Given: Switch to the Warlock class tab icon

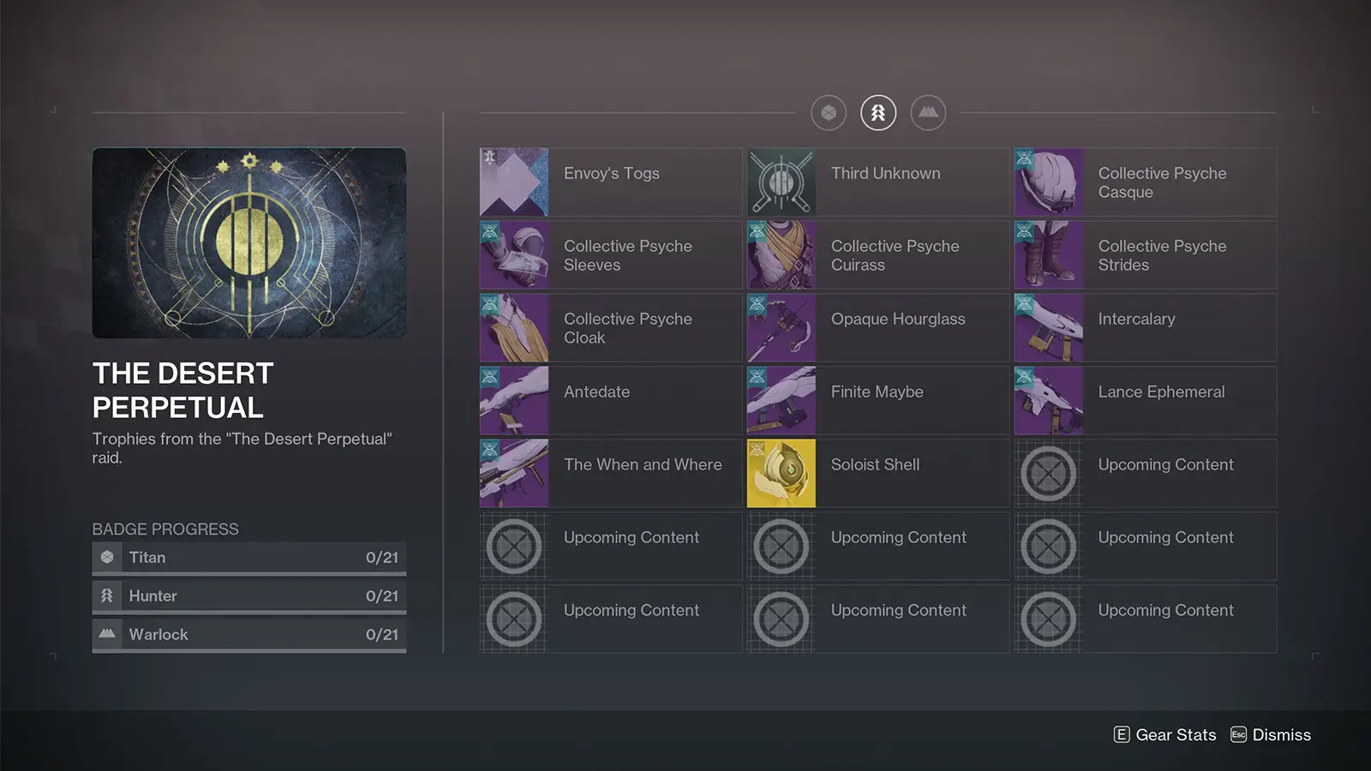Looking at the screenshot, I should [x=928, y=112].
